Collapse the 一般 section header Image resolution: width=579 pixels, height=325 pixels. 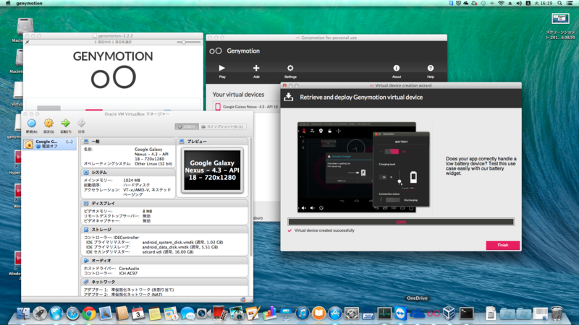(x=128, y=141)
